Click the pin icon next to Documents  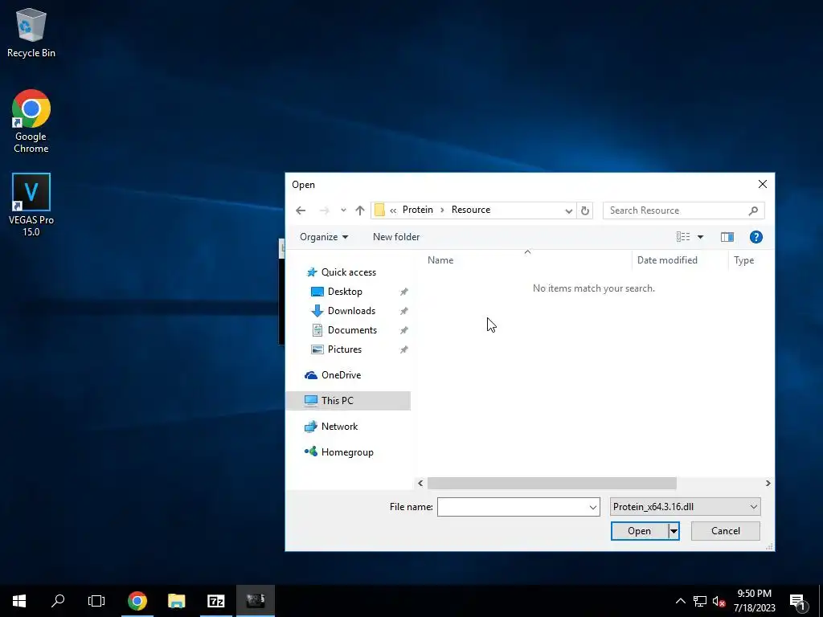[403, 330]
